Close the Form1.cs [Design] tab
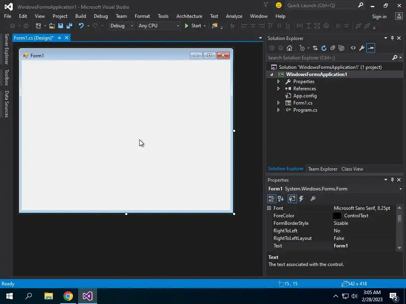 coord(67,38)
